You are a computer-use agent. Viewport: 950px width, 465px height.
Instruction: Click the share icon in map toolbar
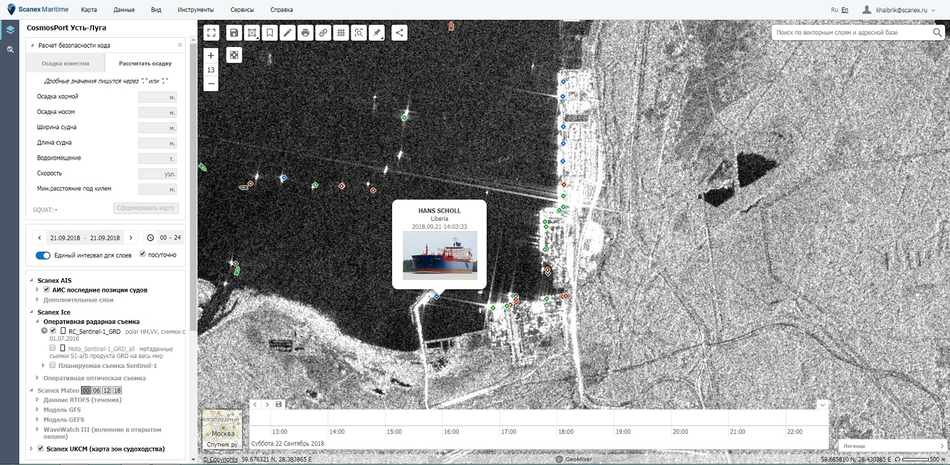click(400, 33)
